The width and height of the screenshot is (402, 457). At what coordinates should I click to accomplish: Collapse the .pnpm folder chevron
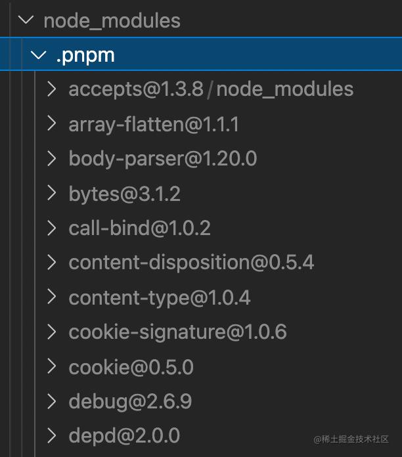[39, 54]
